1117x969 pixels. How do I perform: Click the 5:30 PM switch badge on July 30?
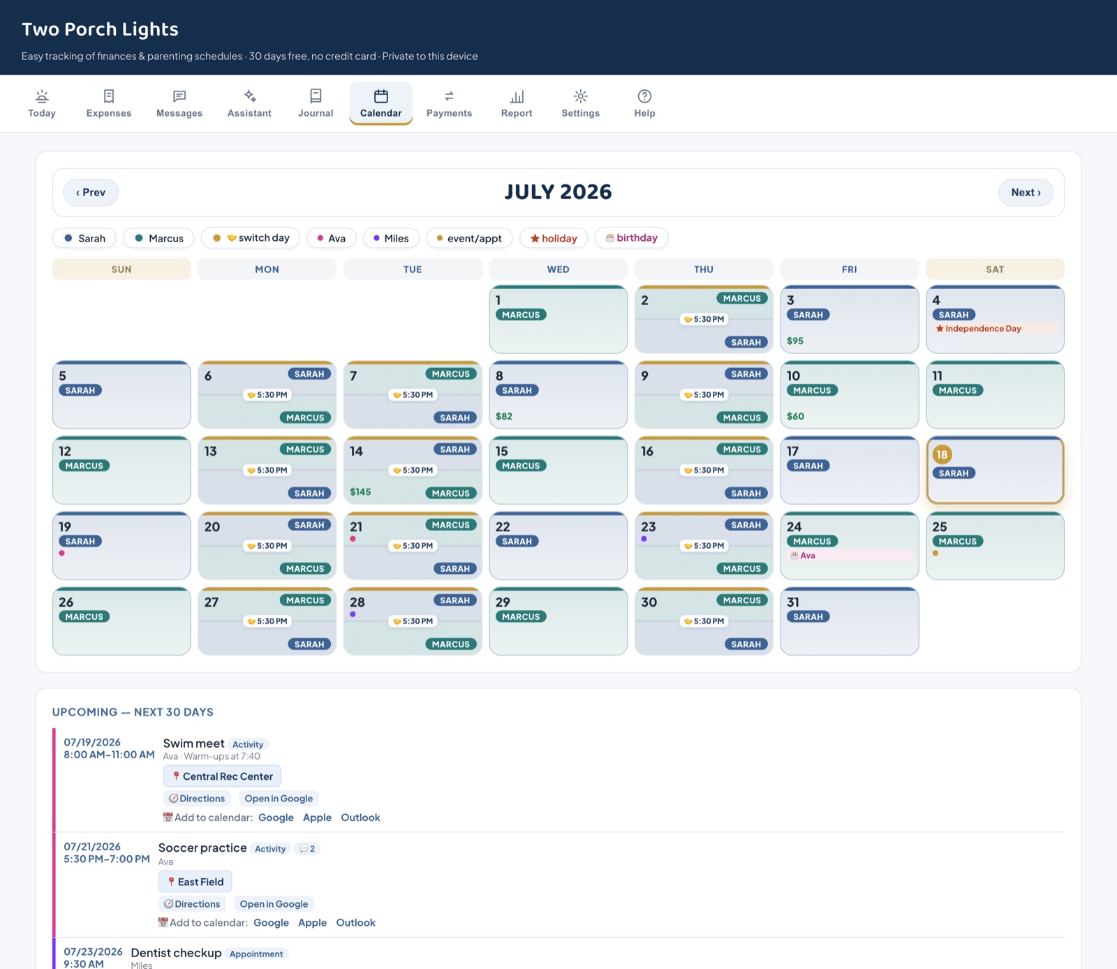pos(704,621)
